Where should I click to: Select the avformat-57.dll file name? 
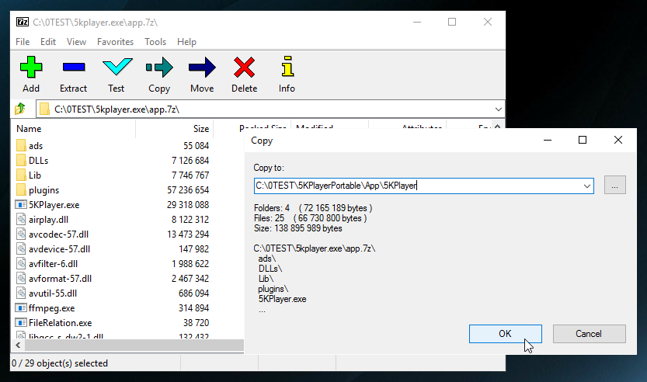click(61, 279)
